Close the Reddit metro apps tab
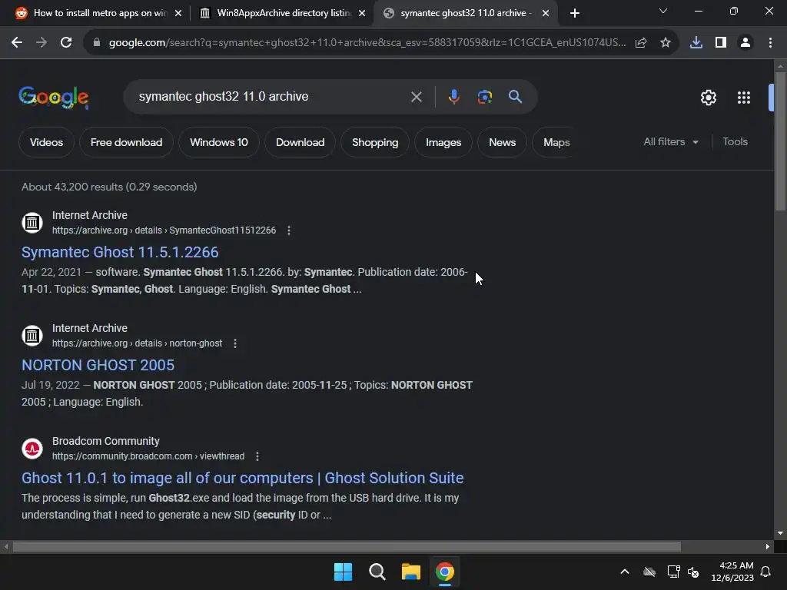 pyautogui.click(x=178, y=13)
